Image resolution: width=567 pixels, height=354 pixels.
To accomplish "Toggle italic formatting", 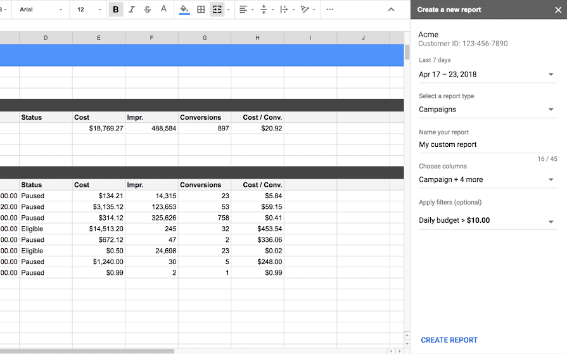I will coord(132,9).
